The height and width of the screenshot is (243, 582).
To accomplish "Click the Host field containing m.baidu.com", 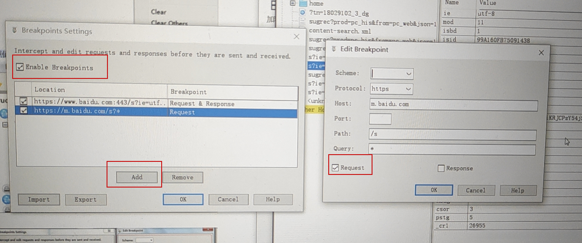I will (453, 105).
